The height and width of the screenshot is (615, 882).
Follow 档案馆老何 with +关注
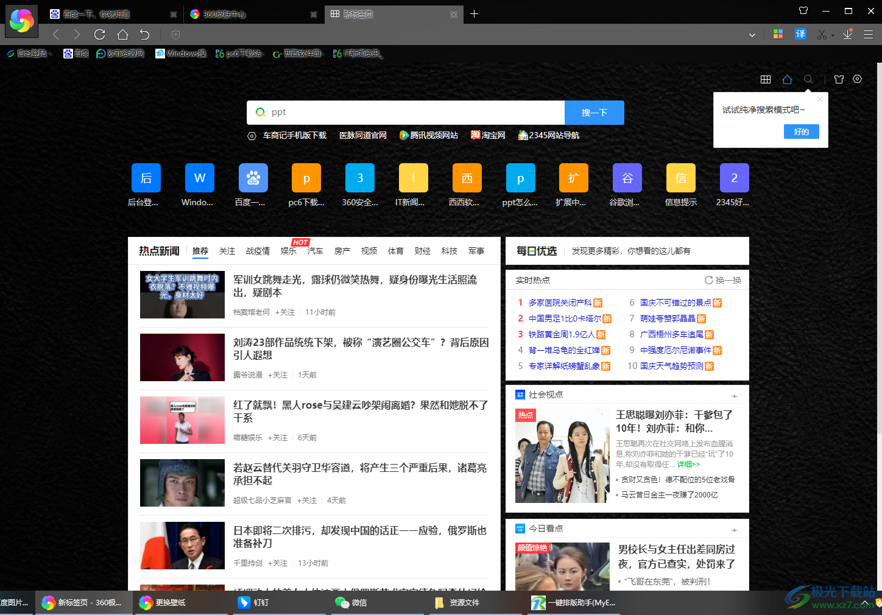coord(285,312)
